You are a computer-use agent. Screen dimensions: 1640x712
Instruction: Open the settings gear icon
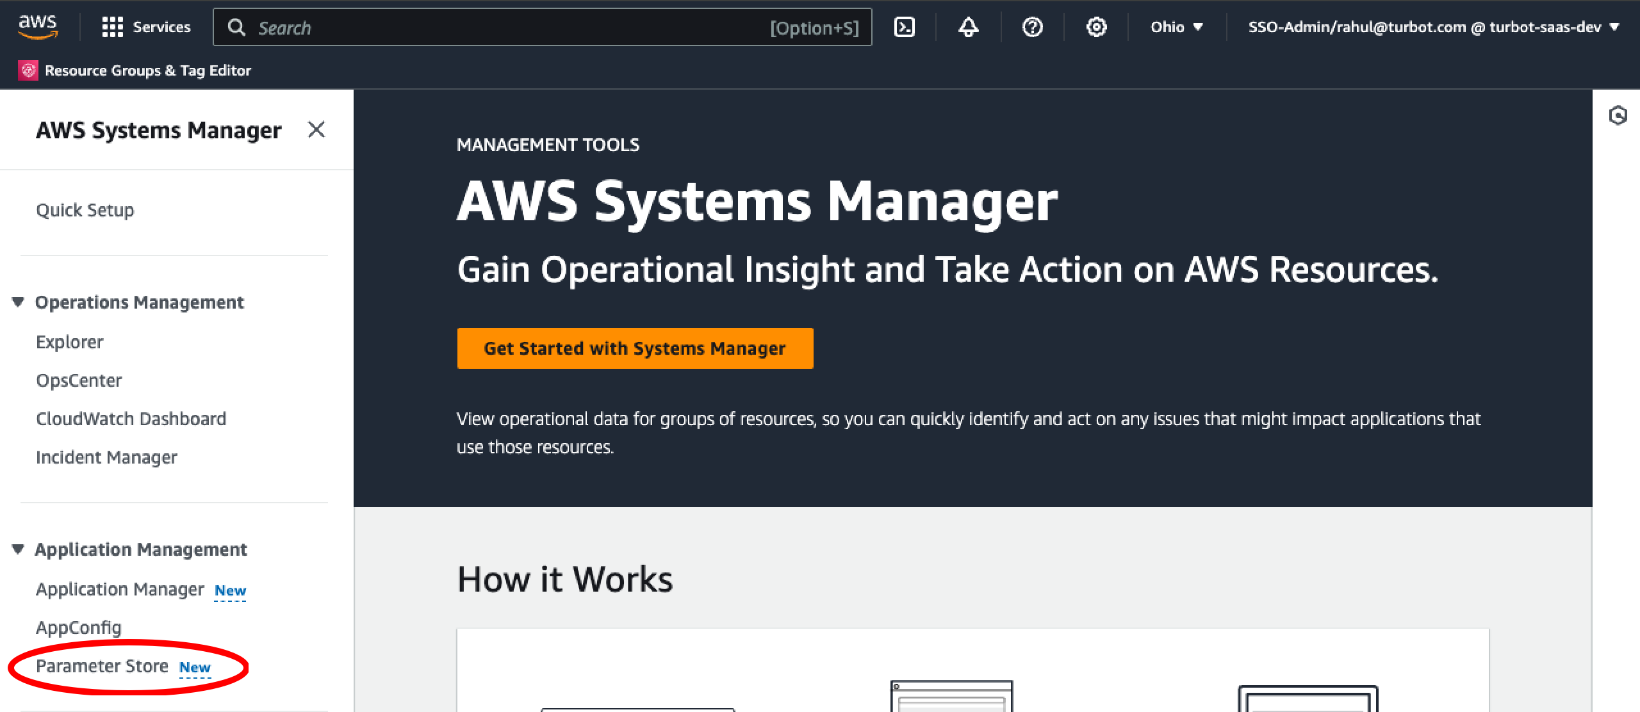pyautogui.click(x=1096, y=27)
